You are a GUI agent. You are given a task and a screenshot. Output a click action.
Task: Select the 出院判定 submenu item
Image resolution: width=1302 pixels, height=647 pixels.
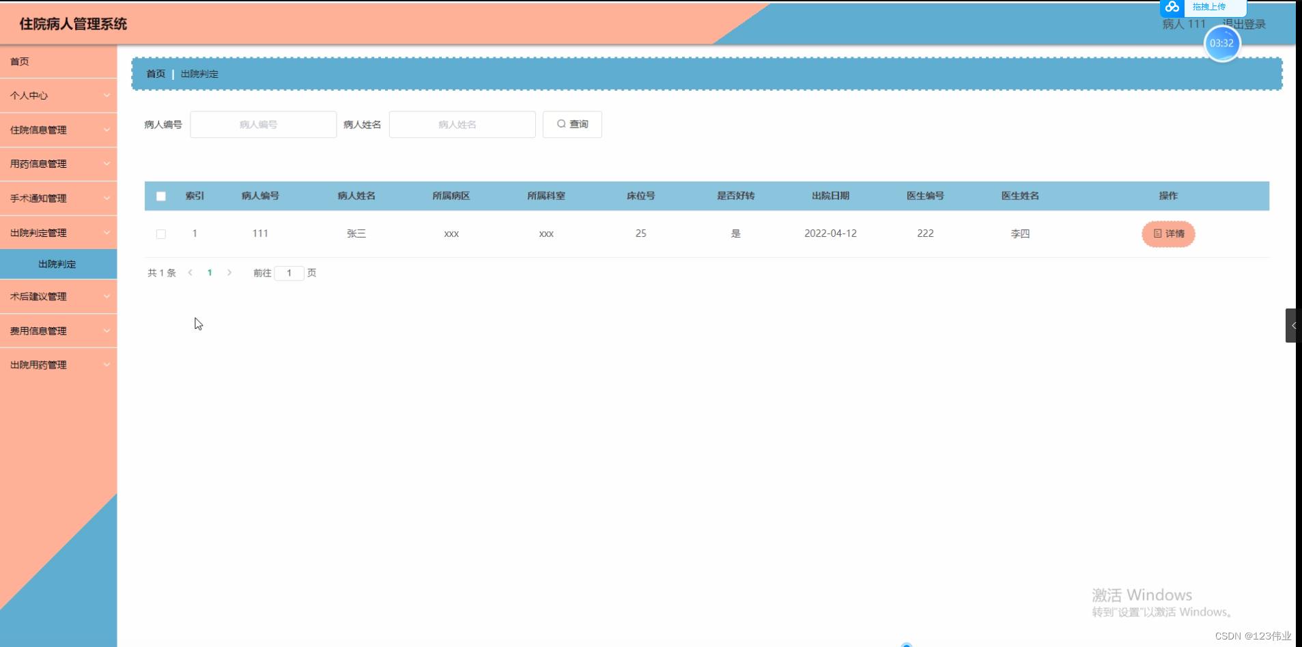(x=58, y=264)
